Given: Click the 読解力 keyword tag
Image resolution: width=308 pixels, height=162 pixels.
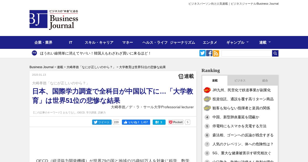Looking at the screenshot, I should coord(102,113).
